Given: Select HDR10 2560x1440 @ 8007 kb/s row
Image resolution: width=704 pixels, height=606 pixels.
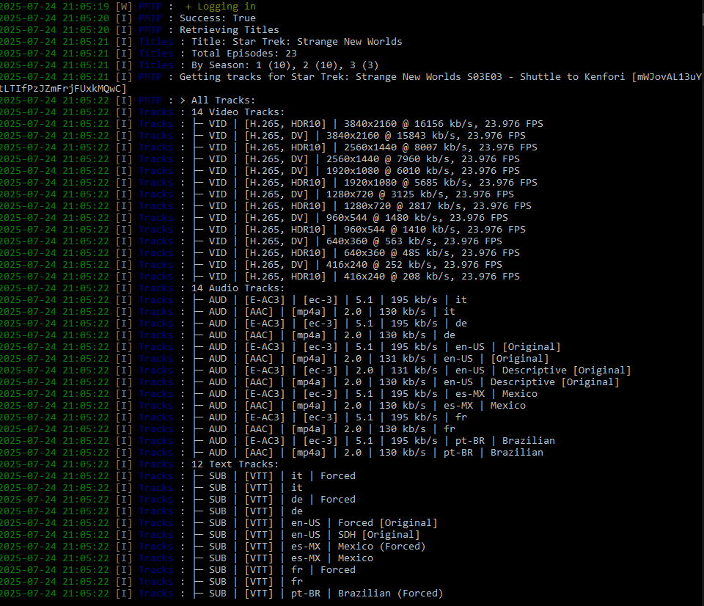Looking at the screenshot, I should coord(365,147).
